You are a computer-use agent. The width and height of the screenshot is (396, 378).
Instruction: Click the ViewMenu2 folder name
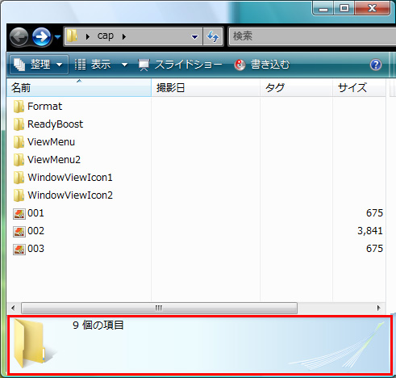(54, 160)
